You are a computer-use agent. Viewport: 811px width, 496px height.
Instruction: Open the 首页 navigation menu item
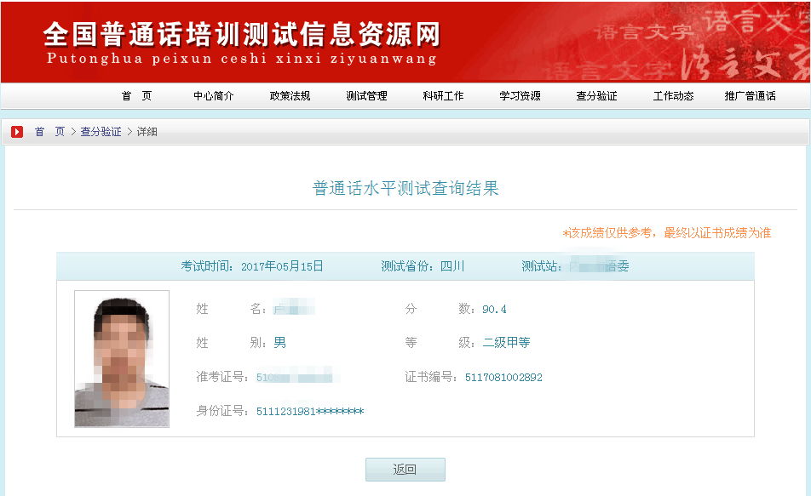[x=136, y=96]
